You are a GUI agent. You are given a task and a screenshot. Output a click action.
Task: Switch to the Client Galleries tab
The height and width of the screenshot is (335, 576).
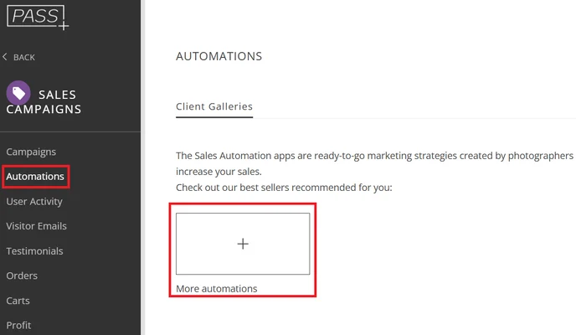pos(214,106)
